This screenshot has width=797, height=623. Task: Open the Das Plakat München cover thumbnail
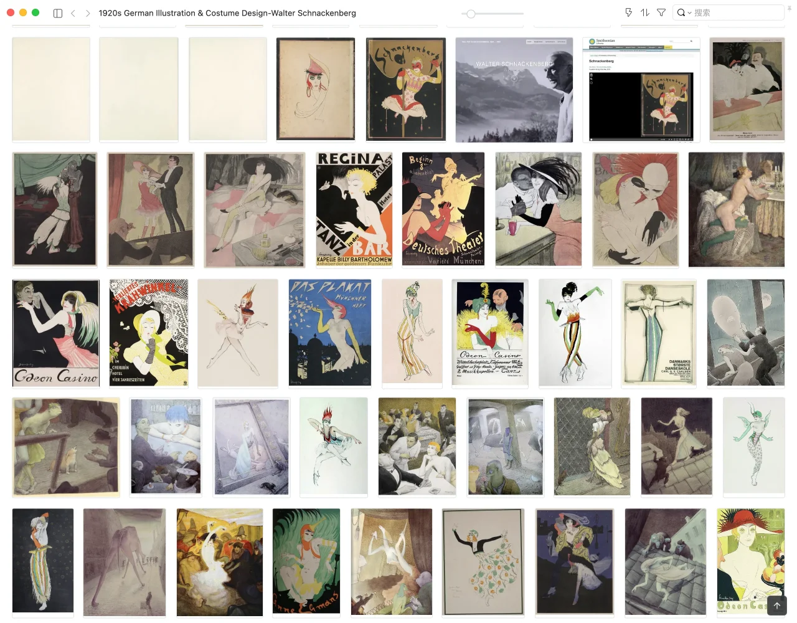pos(330,333)
